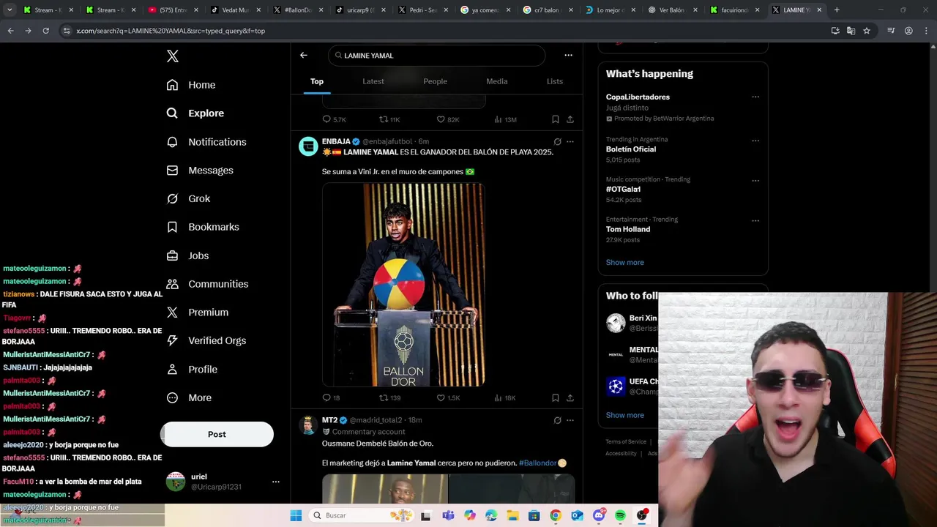Reload the page in Chrome

tap(45, 31)
